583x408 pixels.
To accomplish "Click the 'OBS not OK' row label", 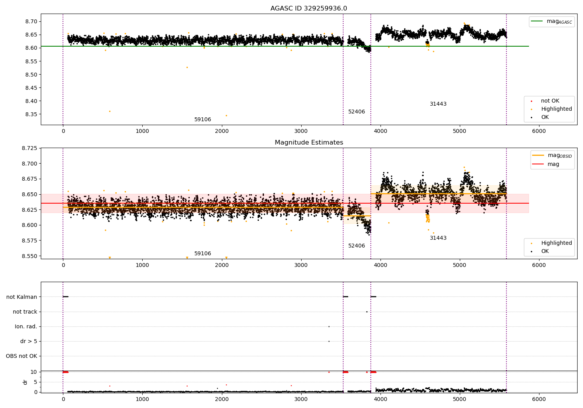I will [x=21, y=356].
